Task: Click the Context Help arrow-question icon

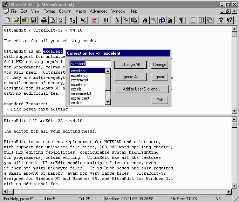Action: pos(230,20)
